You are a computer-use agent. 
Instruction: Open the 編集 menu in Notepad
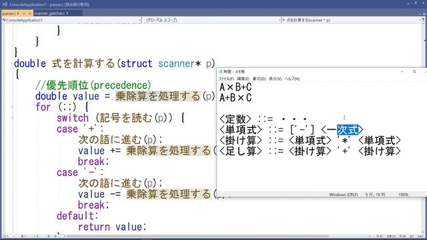point(243,79)
